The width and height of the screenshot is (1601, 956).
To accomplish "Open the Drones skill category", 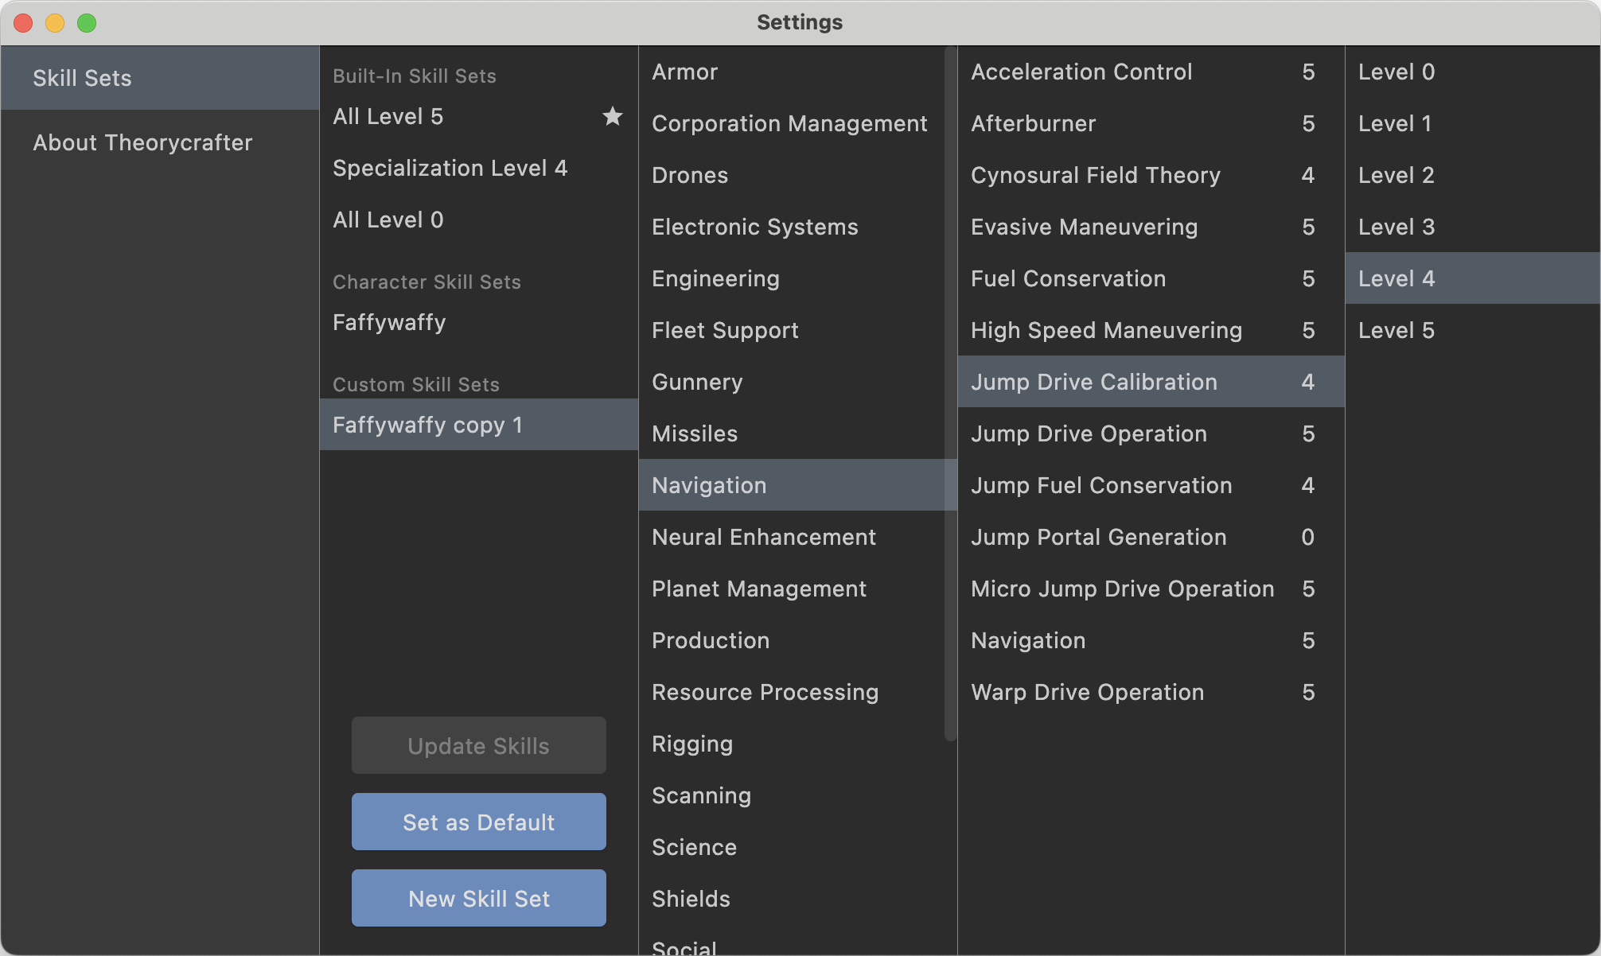I will pos(690,175).
